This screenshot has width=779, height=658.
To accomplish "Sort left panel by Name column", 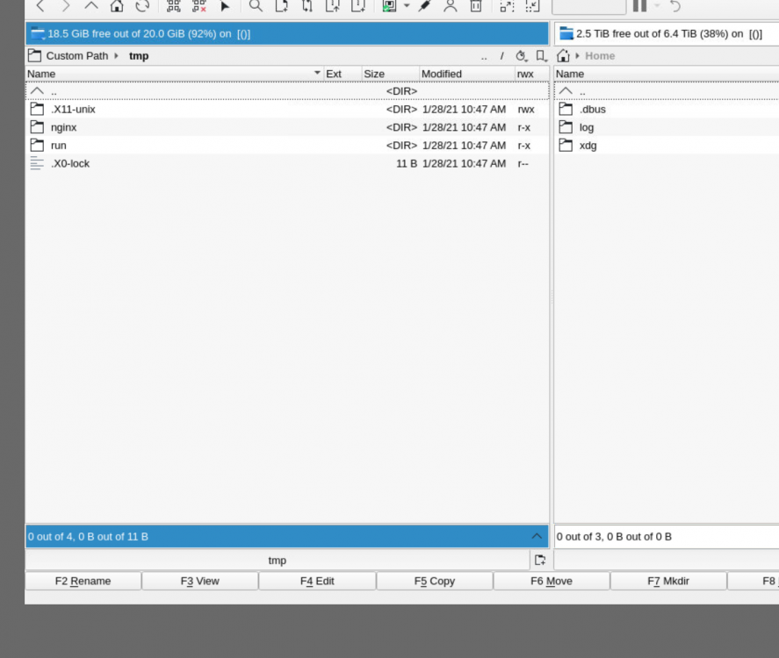I will pos(175,74).
